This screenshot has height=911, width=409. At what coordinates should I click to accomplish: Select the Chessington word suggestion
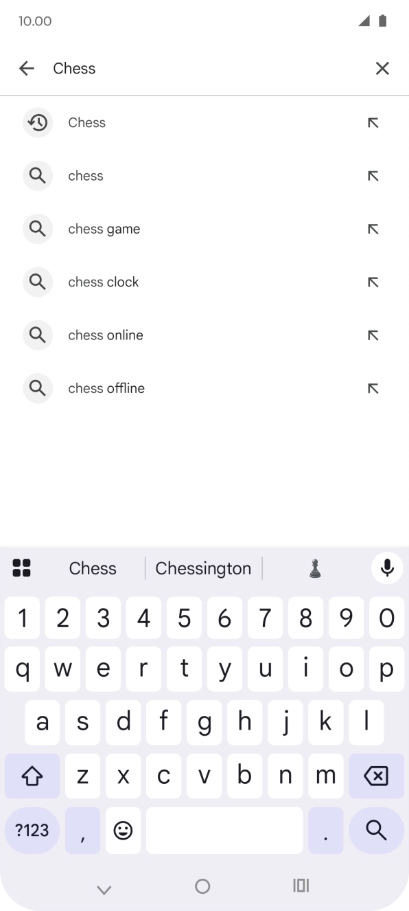(x=203, y=568)
